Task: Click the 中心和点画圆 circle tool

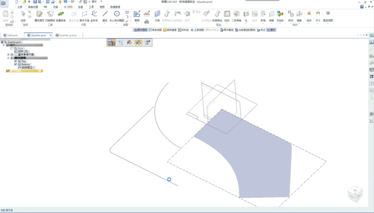Action: 117,15
